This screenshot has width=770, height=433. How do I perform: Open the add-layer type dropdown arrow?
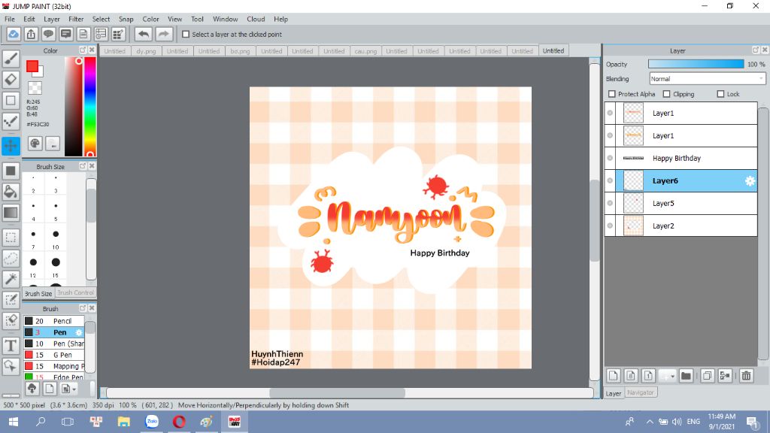click(x=673, y=377)
